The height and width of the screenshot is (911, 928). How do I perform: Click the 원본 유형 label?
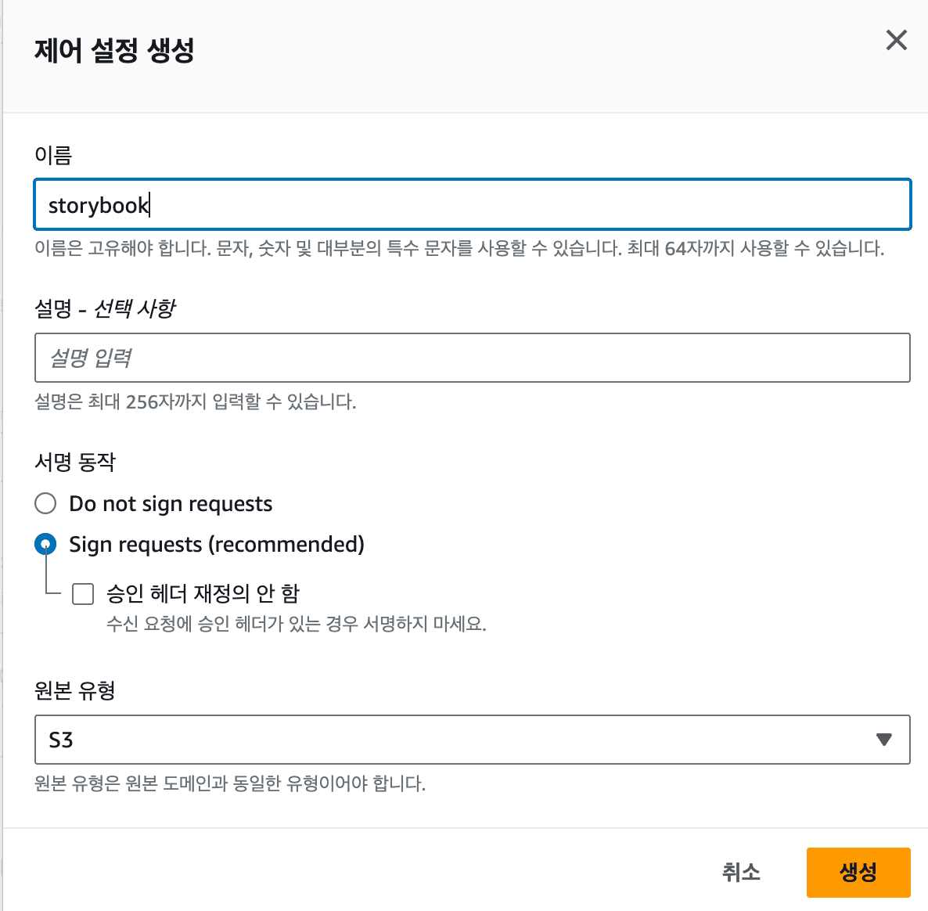(x=75, y=690)
